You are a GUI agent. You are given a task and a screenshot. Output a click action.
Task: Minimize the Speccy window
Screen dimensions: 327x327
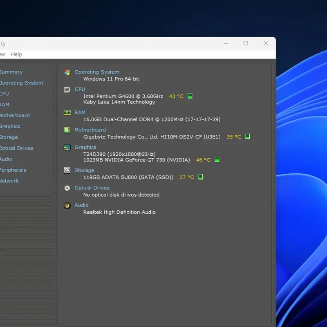(x=226, y=43)
